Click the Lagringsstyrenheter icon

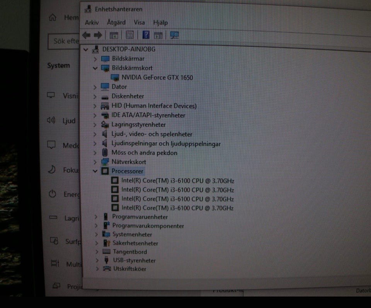tap(105, 125)
